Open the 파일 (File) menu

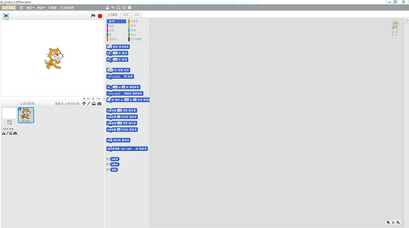click(30, 7)
